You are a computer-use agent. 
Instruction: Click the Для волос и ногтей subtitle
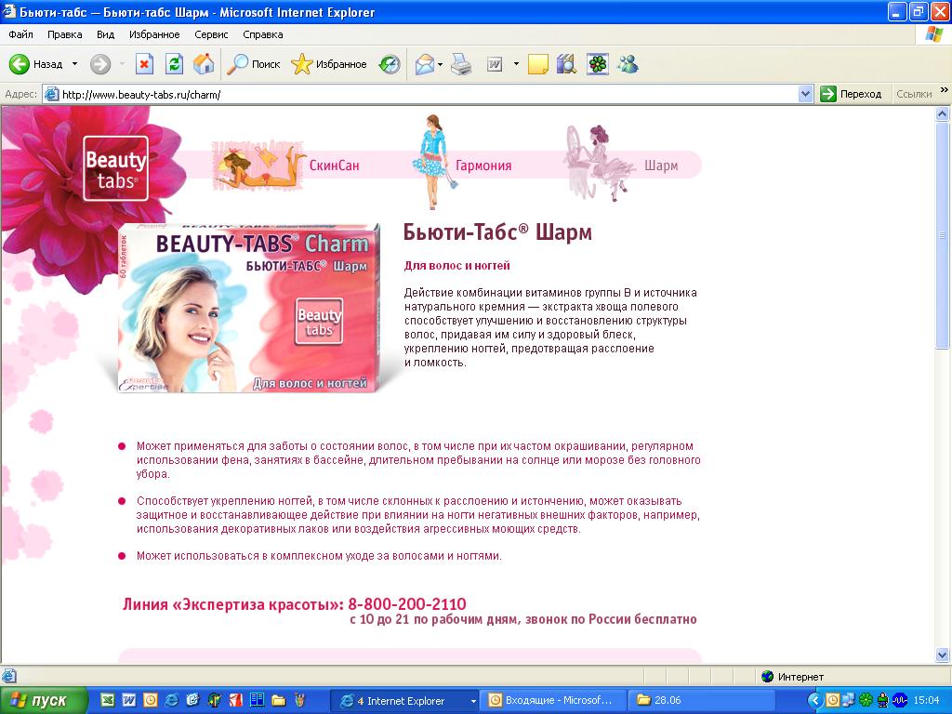coord(457,265)
